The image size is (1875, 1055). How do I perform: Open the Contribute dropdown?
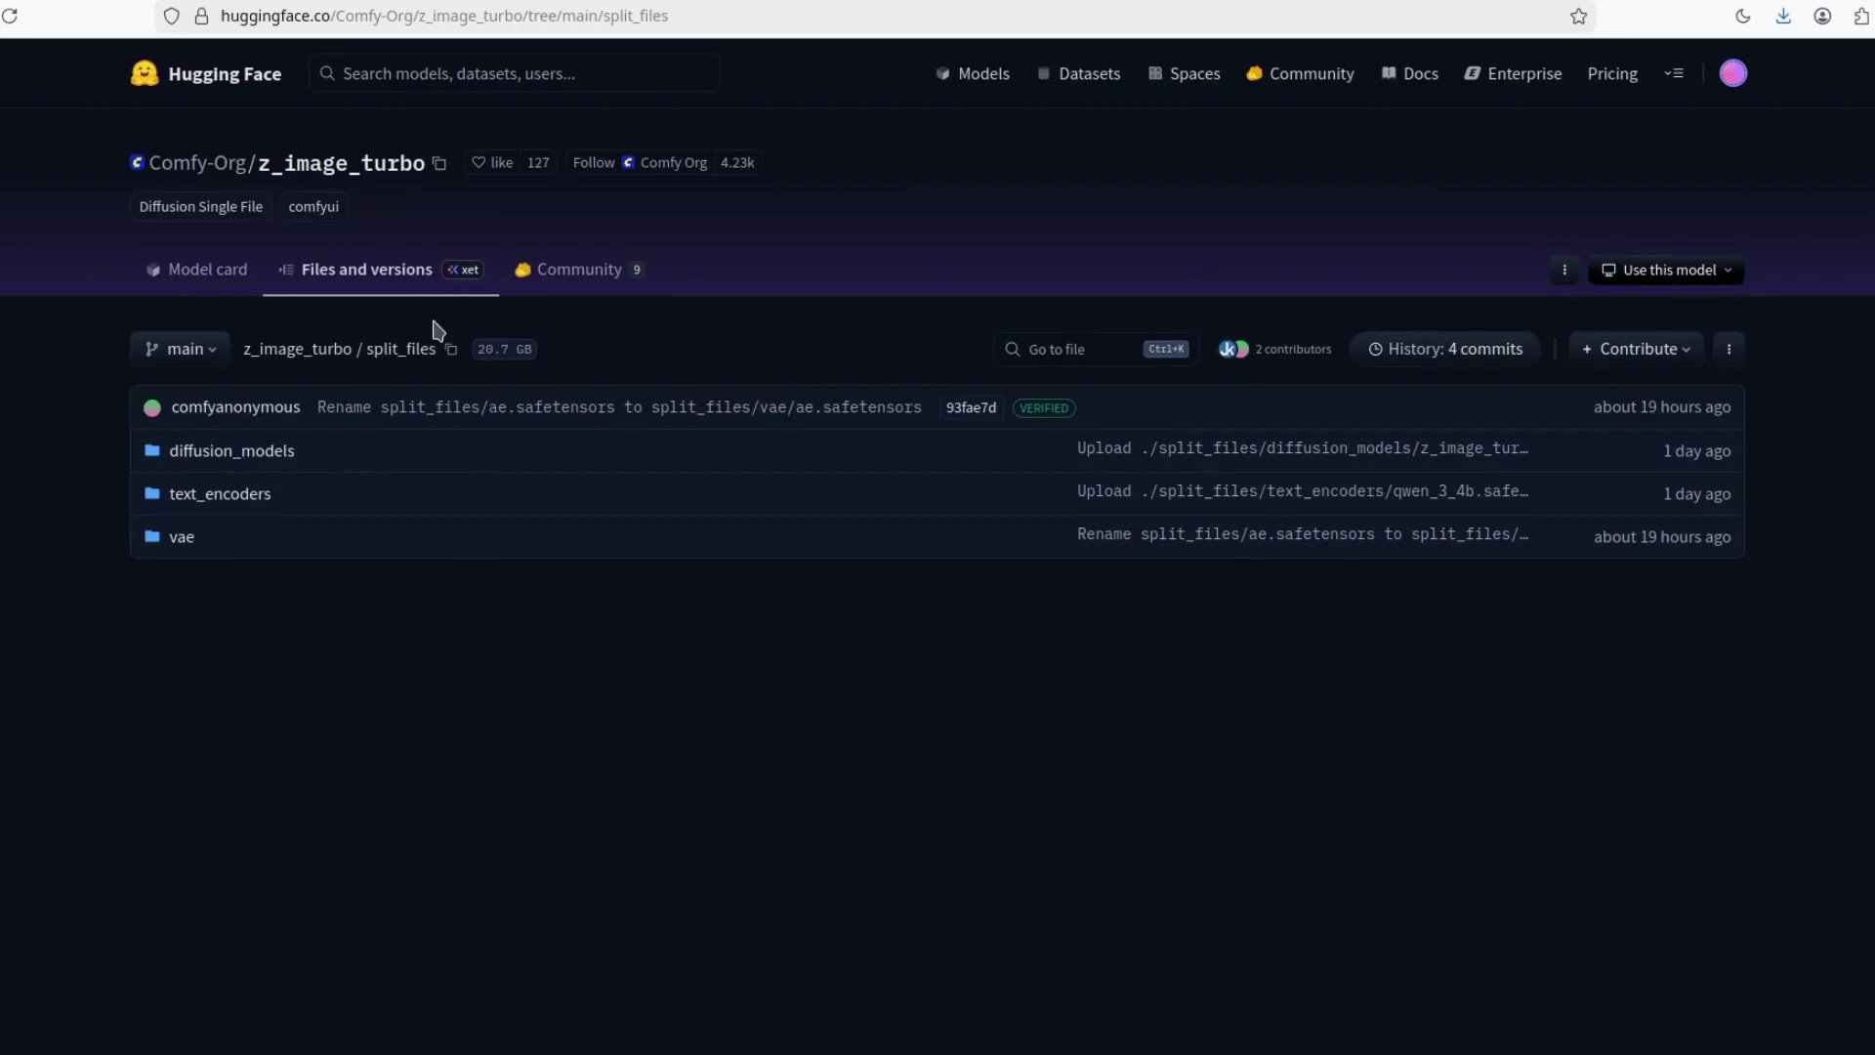coord(1636,348)
